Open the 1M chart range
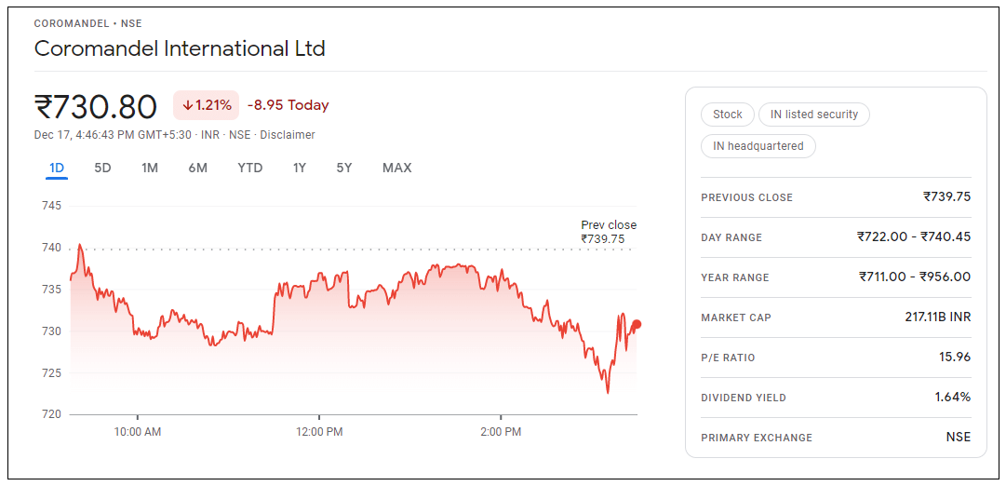Screen dimensions: 1006x486 [x=150, y=168]
